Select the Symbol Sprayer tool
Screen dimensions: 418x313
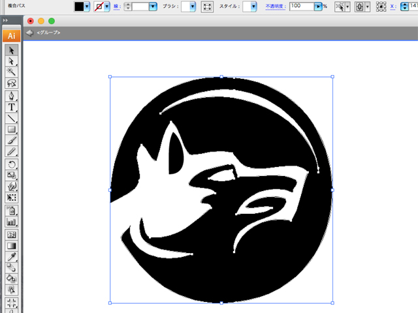(11, 211)
